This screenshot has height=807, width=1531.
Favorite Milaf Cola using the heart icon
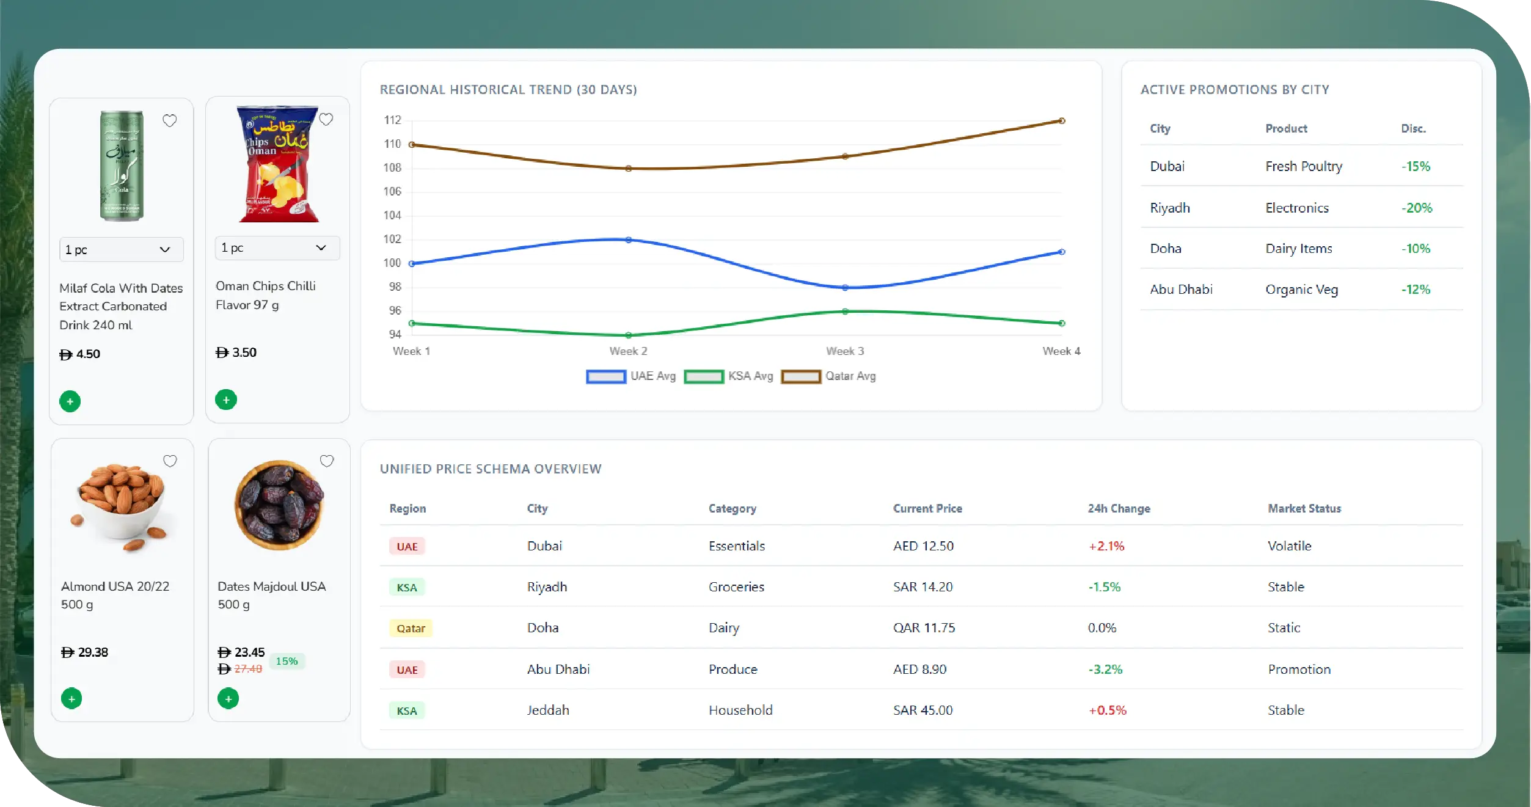[x=170, y=120]
